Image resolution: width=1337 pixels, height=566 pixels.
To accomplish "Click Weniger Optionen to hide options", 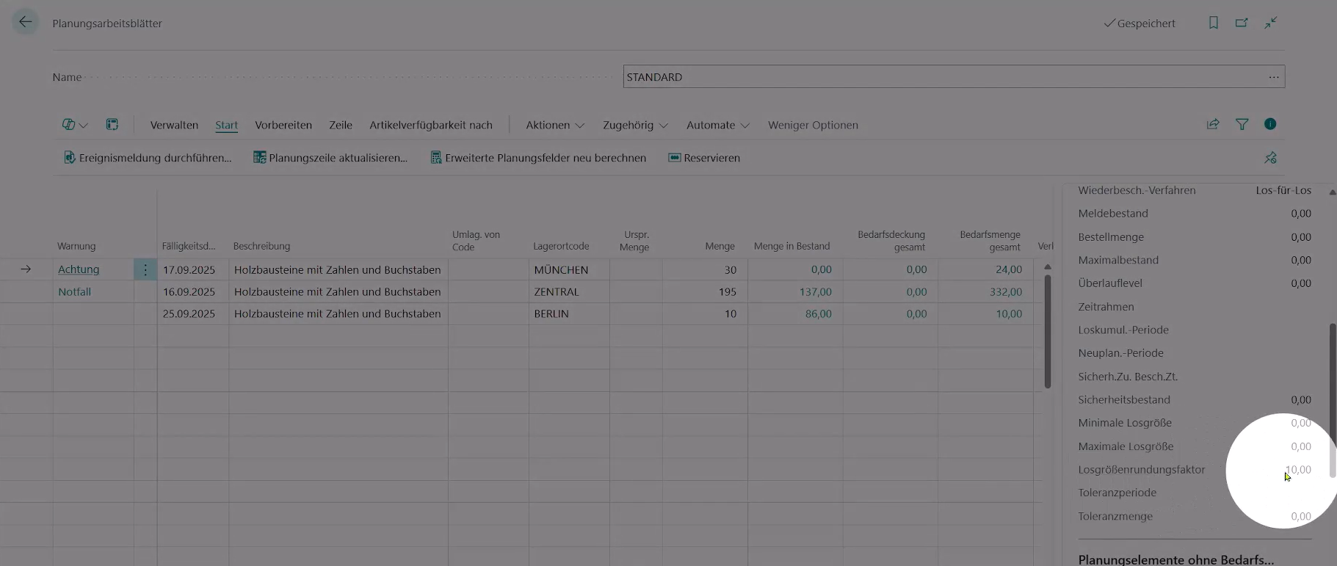I will 813,125.
